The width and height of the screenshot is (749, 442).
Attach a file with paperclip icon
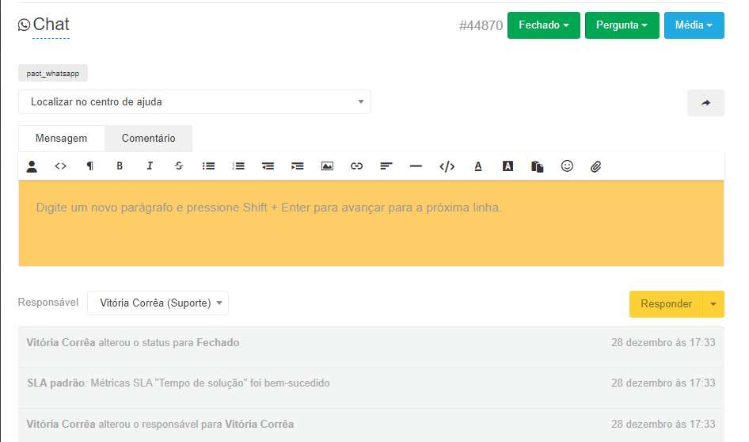coord(595,166)
